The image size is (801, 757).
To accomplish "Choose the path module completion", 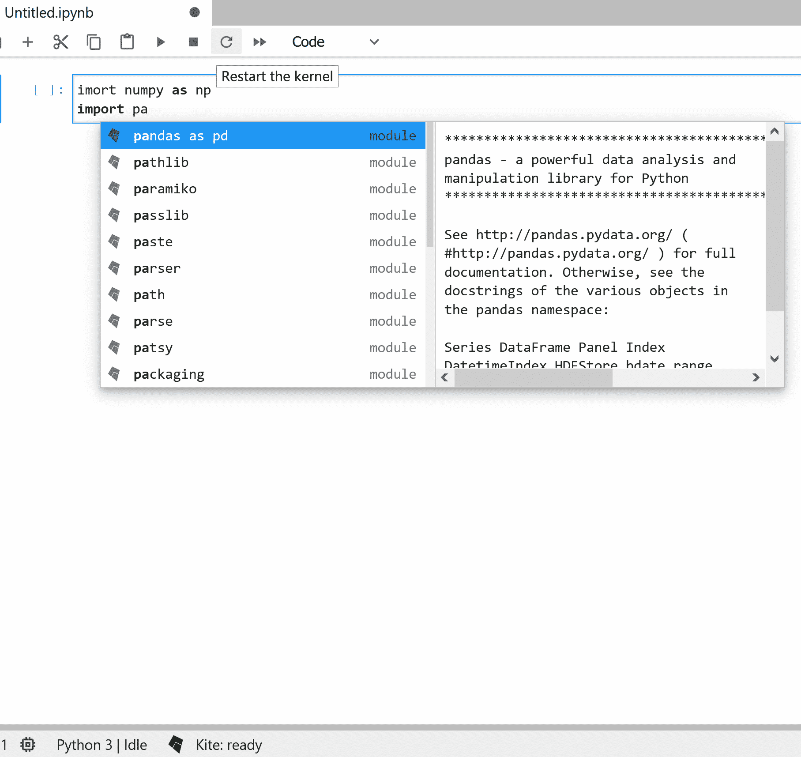I will (x=263, y=294).
